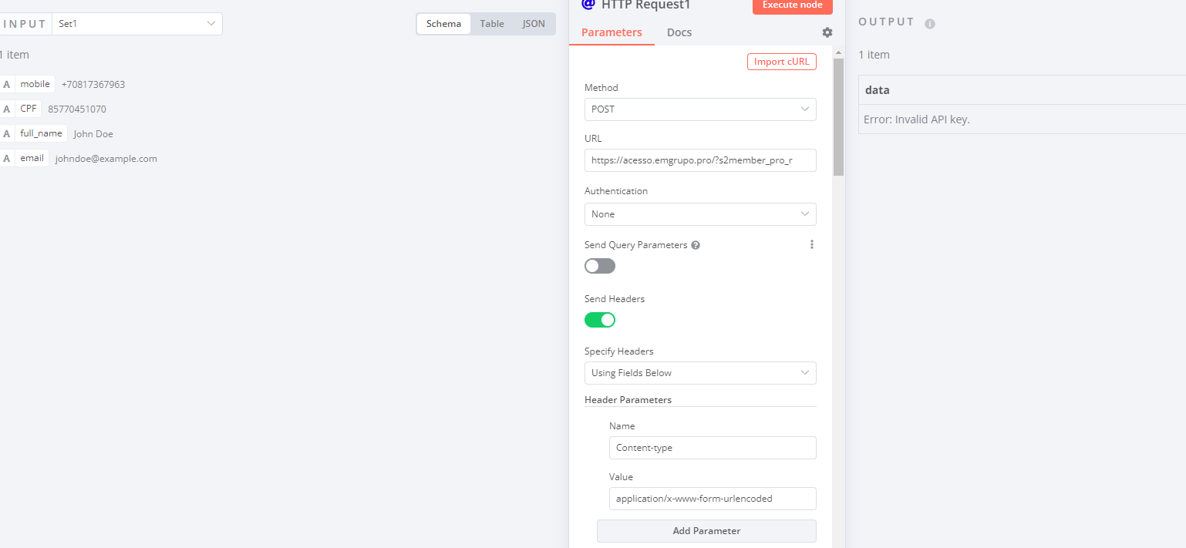Screen dimensions: 1186x548
Task: Open the Set1 input source dropdown
Action: coord(136,24)
